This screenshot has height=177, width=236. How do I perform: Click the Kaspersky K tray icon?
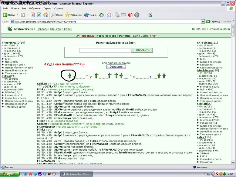point(217,174)
